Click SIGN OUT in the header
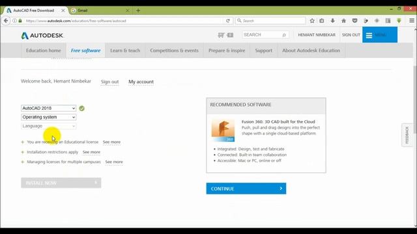417x234 pixels. 351,34
